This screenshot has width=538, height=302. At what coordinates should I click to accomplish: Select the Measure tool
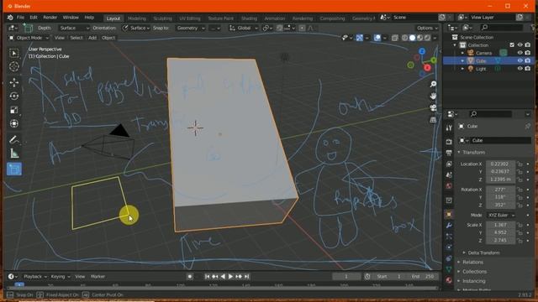14,153
